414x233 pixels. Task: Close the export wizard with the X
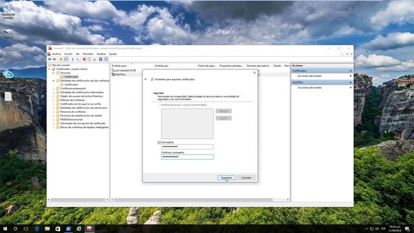point(254,73)
